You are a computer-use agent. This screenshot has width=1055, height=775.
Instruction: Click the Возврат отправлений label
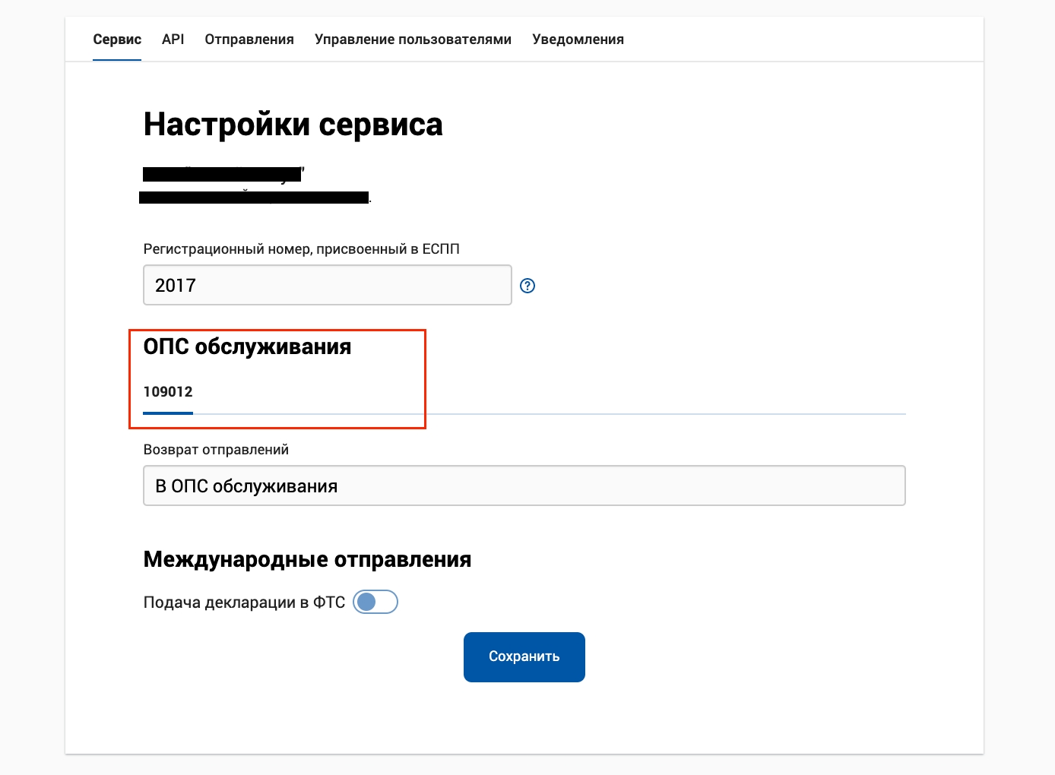click(x=216, y=450)
